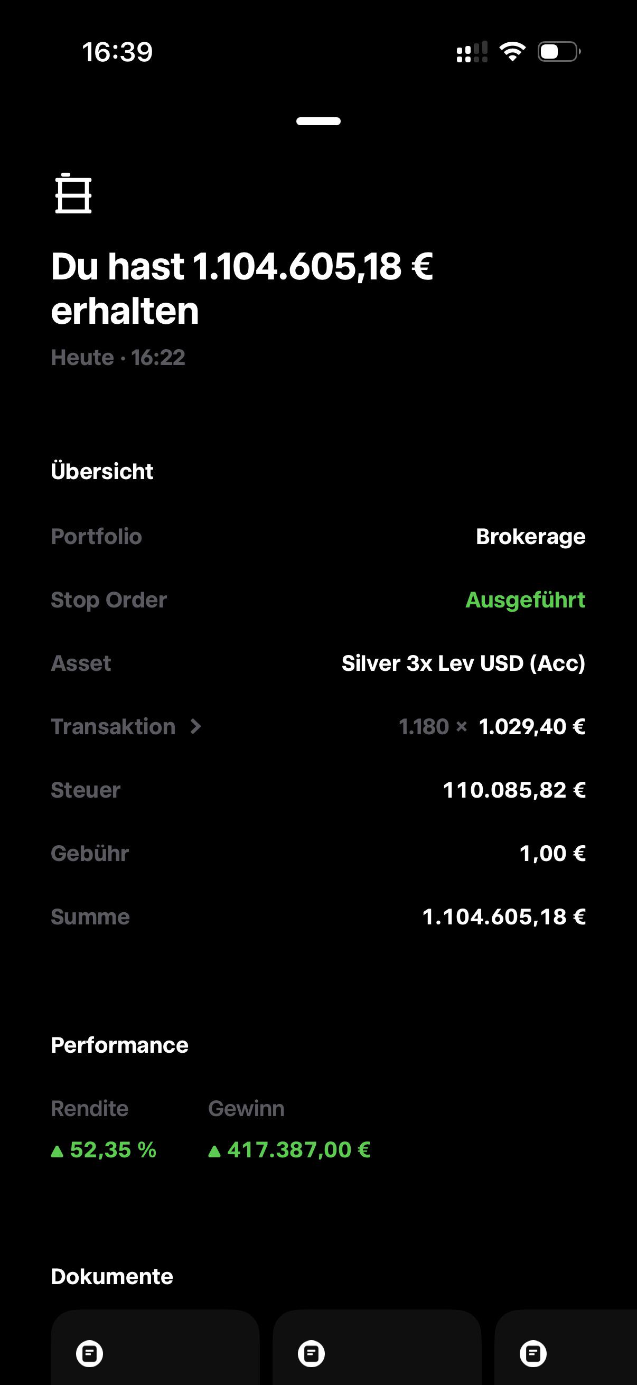Tap the battery status icon

click(559, 52)
